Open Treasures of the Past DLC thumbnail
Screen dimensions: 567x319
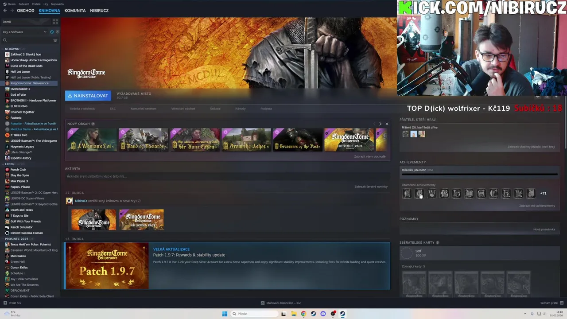coord(298,140)
